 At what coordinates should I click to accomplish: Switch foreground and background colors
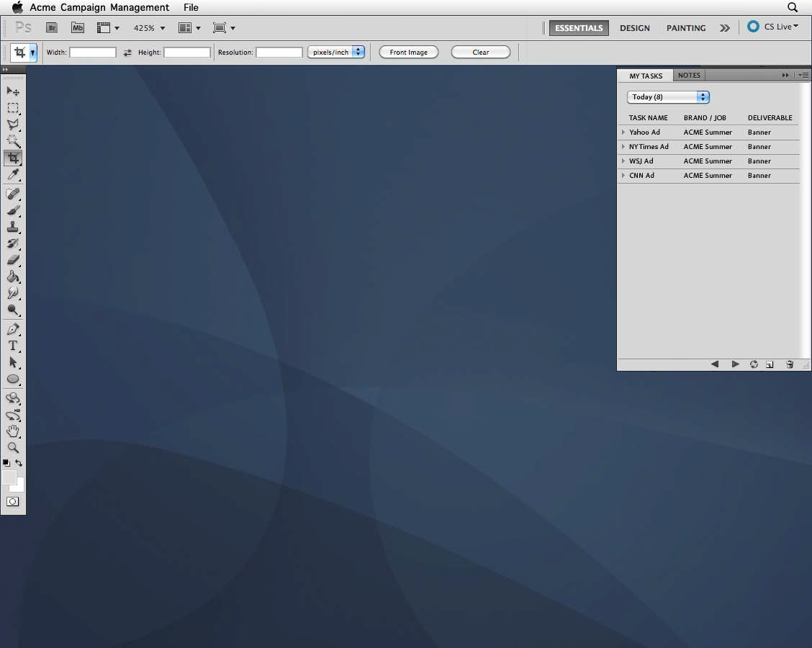click(19, 462)
